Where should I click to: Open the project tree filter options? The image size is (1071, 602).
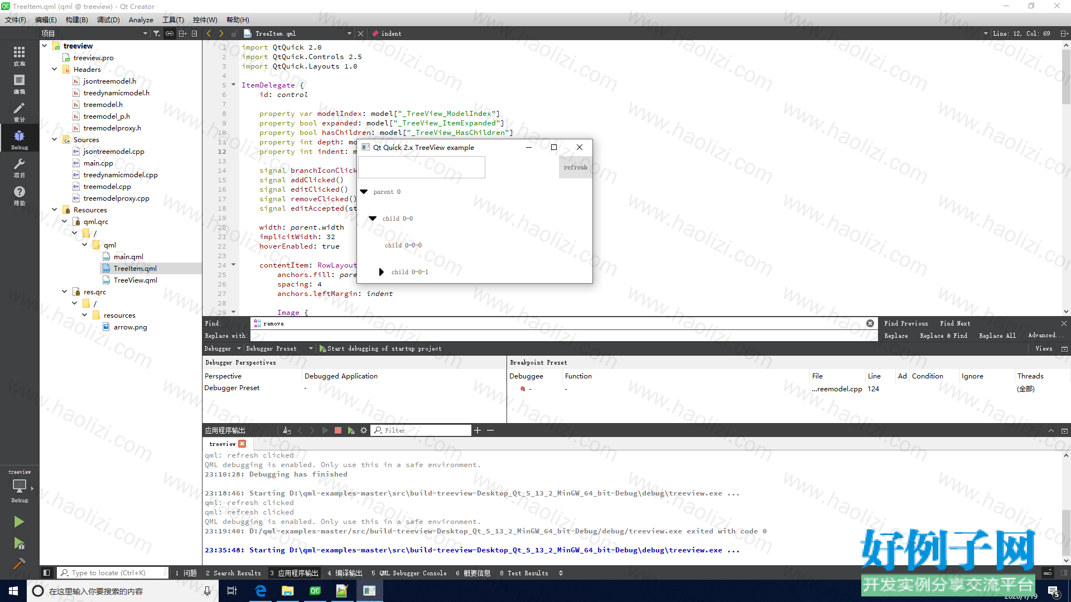pos(157,33)
